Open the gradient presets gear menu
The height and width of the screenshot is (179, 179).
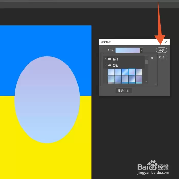point(153,58)
